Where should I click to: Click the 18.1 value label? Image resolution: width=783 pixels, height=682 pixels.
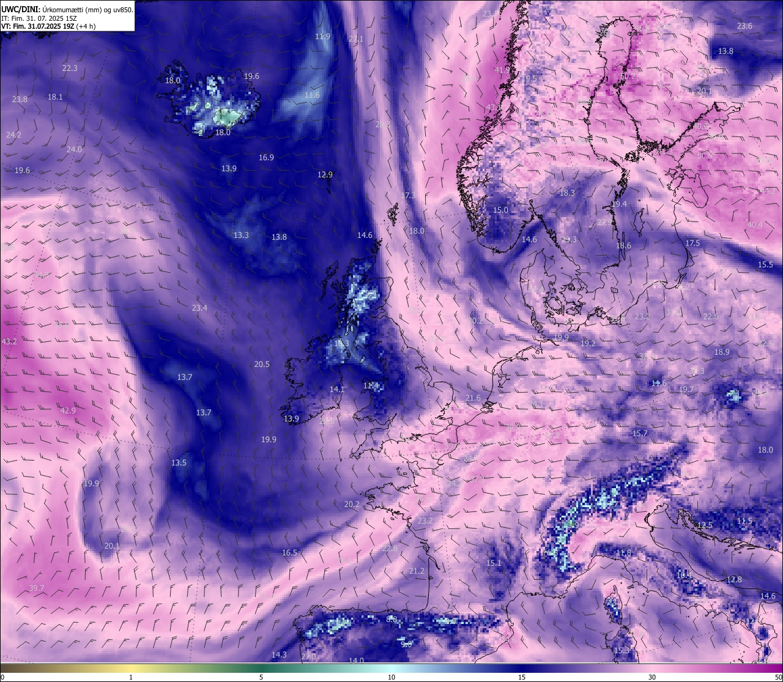(56, 97)
